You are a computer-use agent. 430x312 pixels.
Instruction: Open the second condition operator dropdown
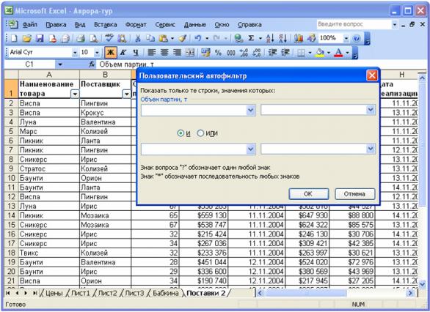(250, 149)
